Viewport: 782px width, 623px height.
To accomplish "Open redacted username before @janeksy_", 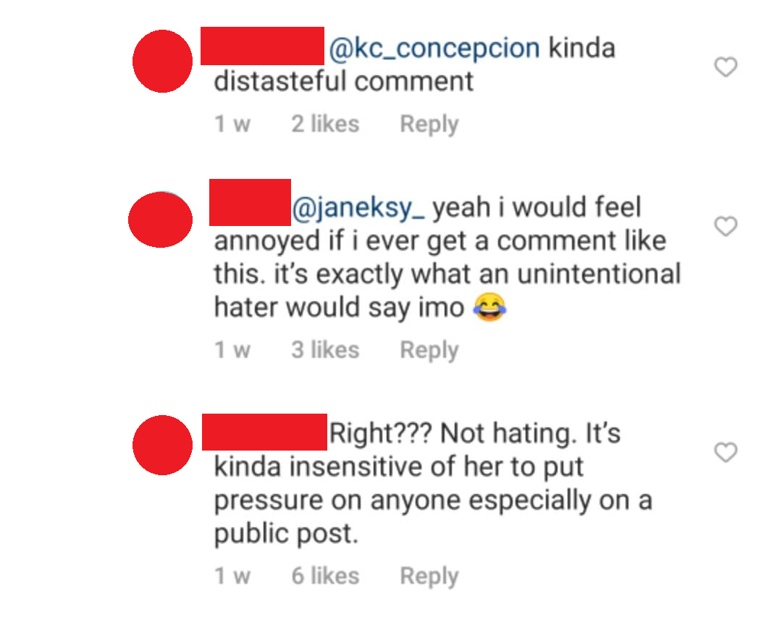I will coord(251,203).
